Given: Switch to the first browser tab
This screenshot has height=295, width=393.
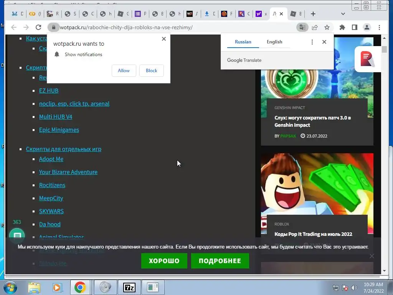Looking at the screenshot, I should (x=18, y=14).
